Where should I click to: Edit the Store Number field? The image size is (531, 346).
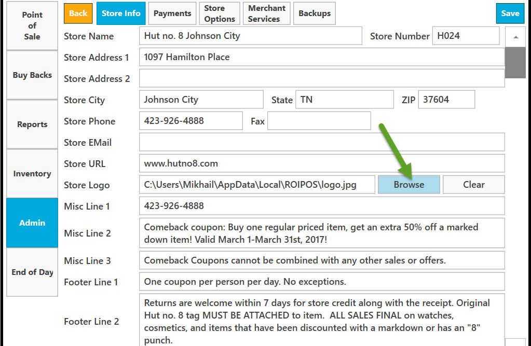click(x=466, y=36)
